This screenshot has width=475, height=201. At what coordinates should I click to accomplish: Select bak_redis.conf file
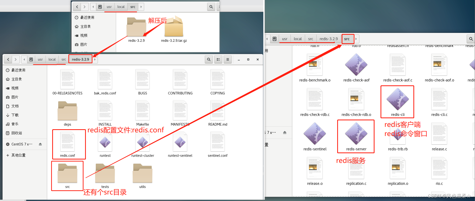105,82
